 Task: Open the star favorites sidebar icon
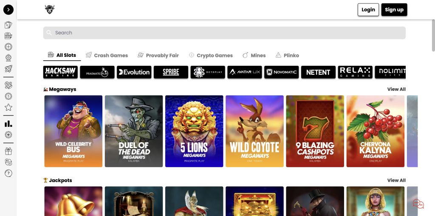coord(8,107)
